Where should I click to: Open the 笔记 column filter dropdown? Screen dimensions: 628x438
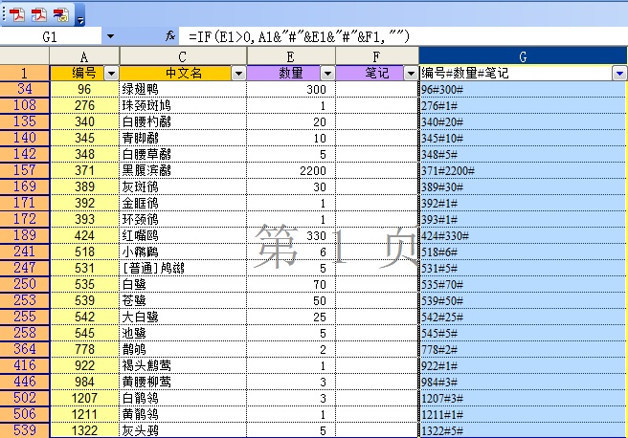[x=409, y=73]
